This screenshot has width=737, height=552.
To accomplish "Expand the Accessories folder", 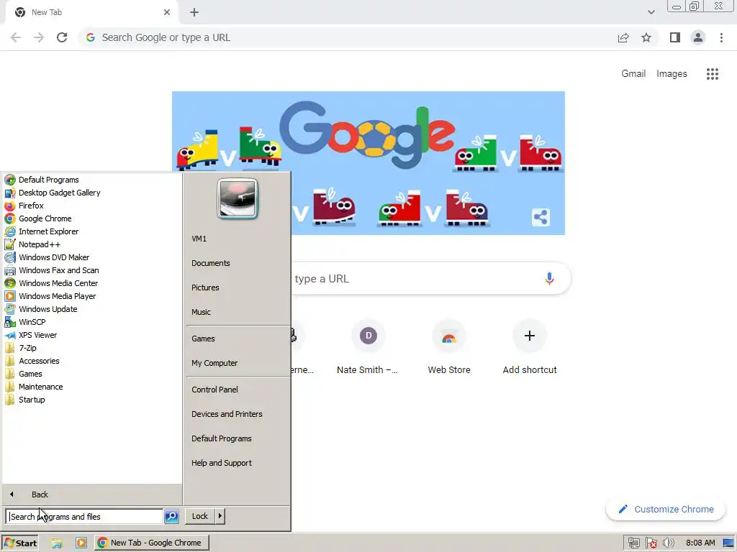I will pyautogui.click(x=39, y=361).
